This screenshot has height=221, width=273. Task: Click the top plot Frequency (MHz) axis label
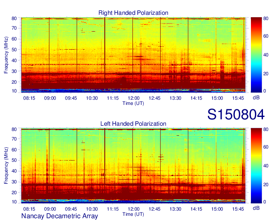point(6,55)
